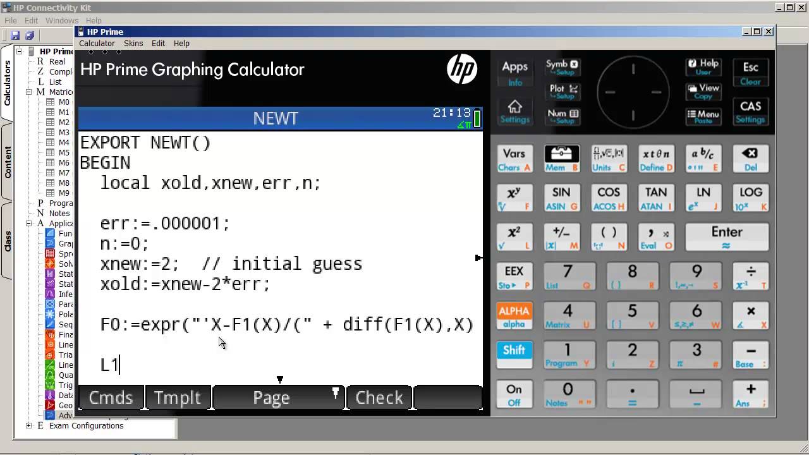Click the decimal point key

pos(632,394)
